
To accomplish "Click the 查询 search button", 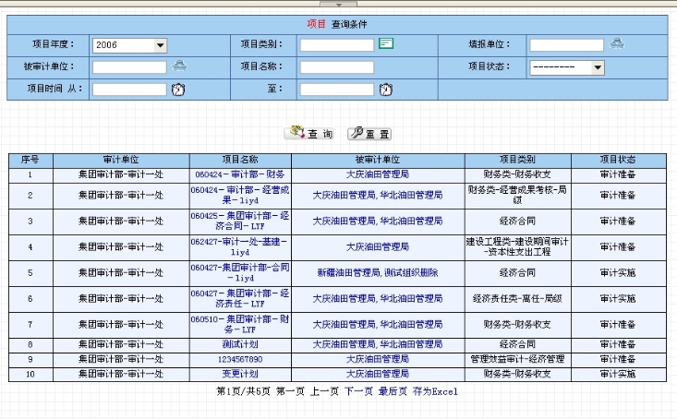I will pyautogui.click(x=310, y=134).
